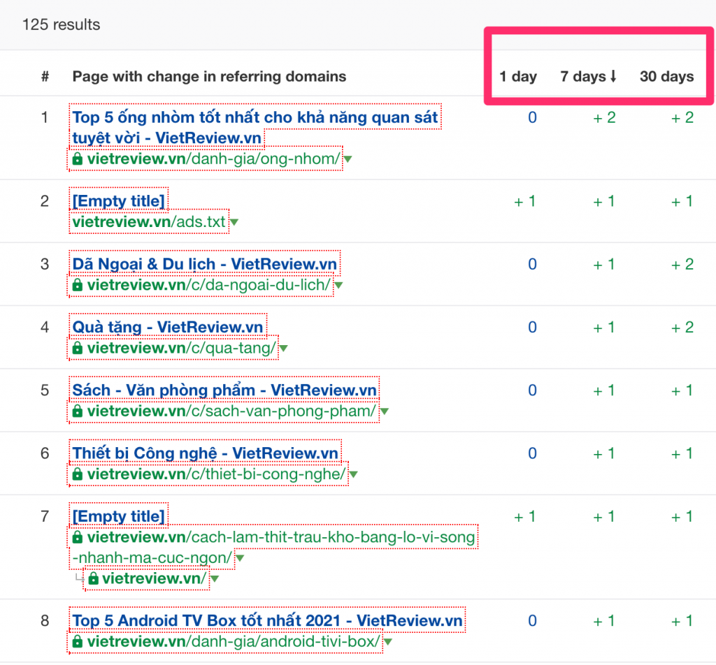Click the 30 days "+ 2" value for the ong-nhom row

coord(682,117)
